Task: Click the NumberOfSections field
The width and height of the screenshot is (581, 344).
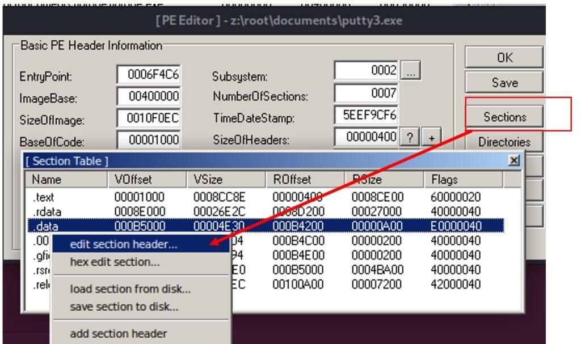Action: point(366,93)
